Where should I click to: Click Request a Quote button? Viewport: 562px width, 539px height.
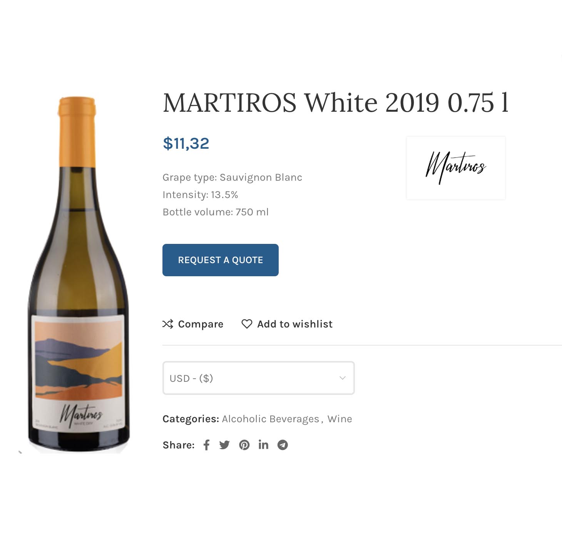(x=221, y=260)
